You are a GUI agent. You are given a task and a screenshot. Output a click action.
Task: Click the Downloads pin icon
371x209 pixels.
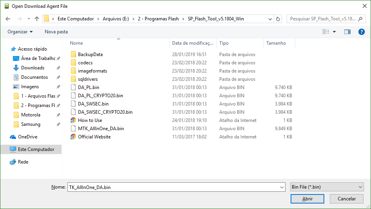pyautogui.click(x=58, y=68)
